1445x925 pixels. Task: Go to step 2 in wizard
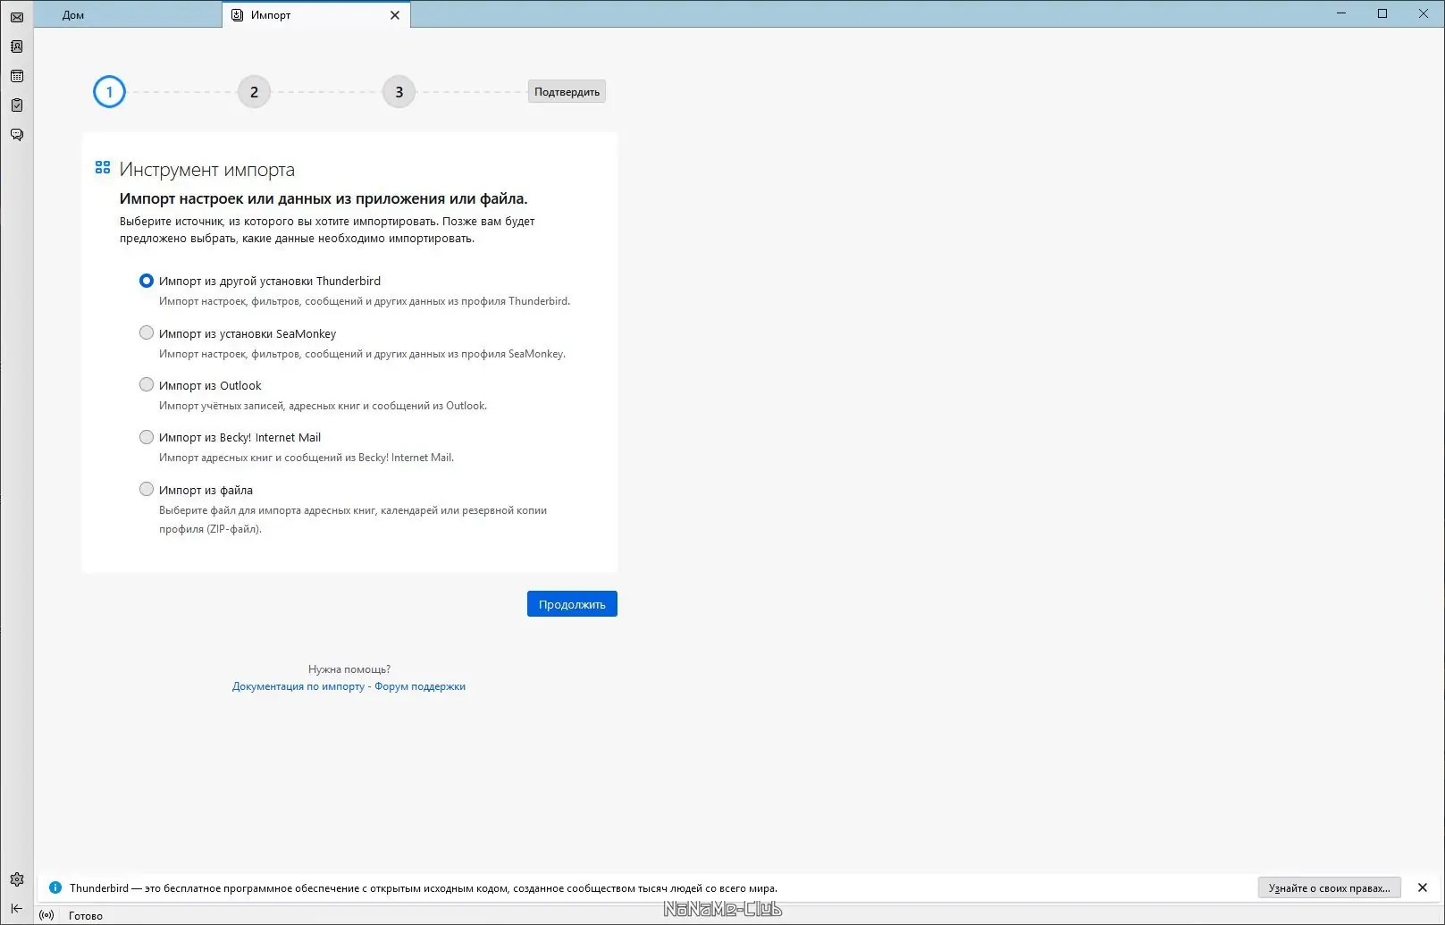click(x=254, y=92)
